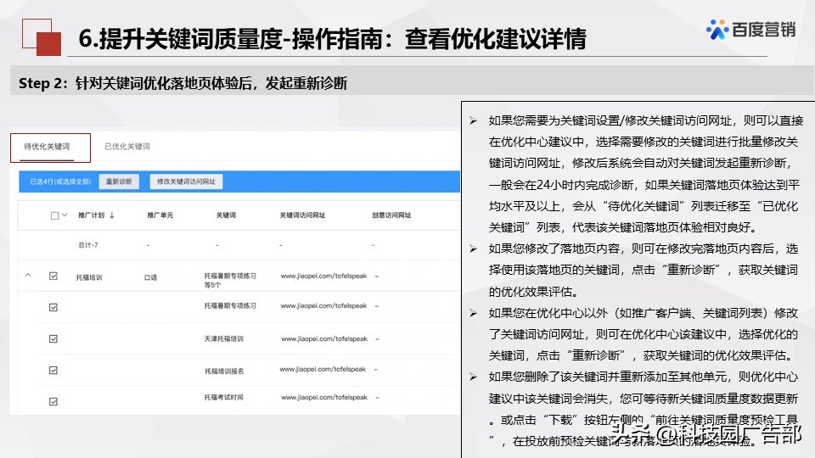
Task: Switch to the 待优化关键词 tab
Action: tap(47, 147)
